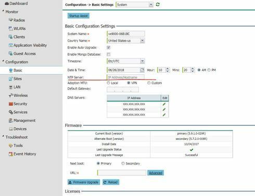Click the NTP Server input field
Screen dimensions: 255x196
(125, 77)
